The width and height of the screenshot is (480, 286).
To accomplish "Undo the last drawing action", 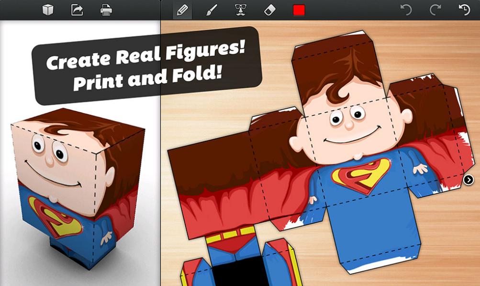I will pos(406,10).
